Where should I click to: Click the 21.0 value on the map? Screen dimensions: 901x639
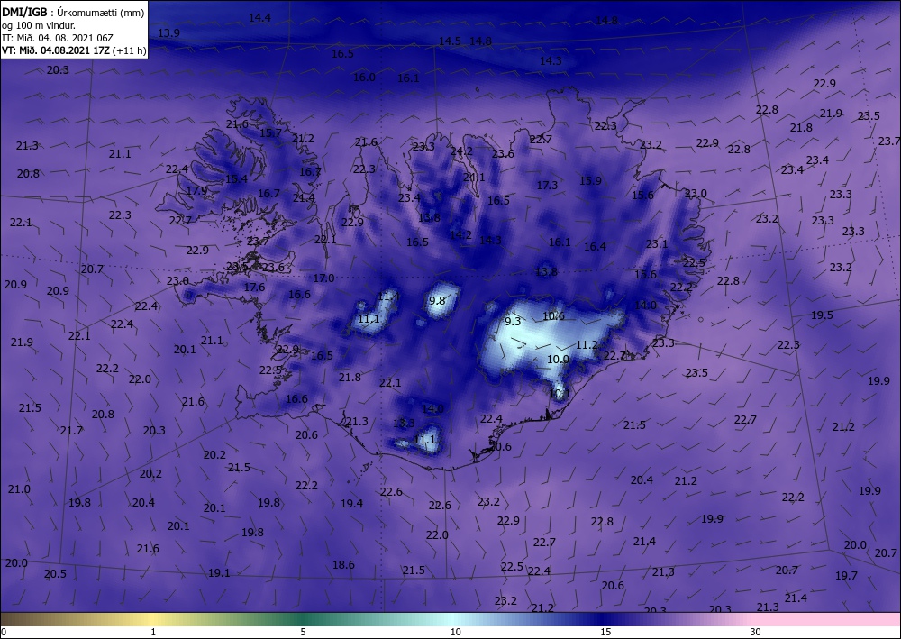(x=19, y=489)
